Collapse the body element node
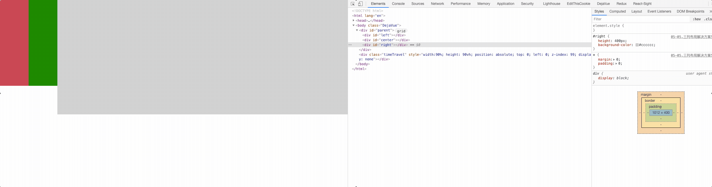Image resolution: width=712 pixels, height=187 pixels. 354,25
